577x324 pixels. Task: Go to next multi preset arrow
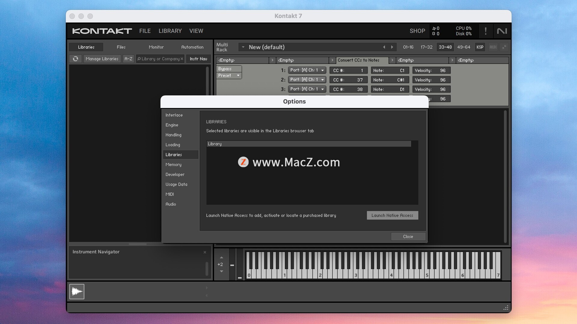392,47
